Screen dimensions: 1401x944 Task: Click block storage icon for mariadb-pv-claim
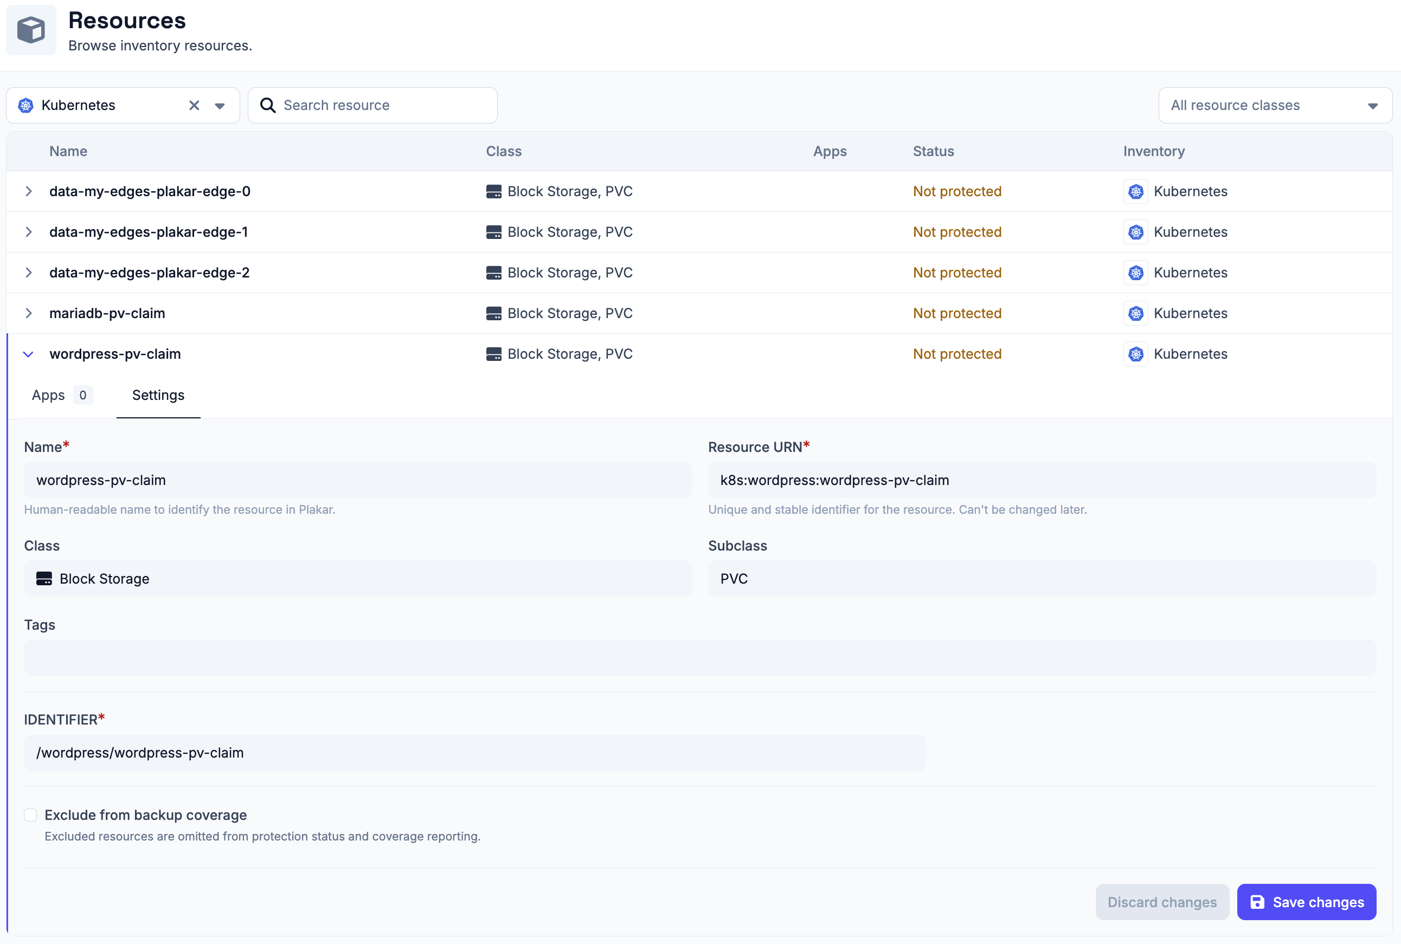[x=493, y=313]
